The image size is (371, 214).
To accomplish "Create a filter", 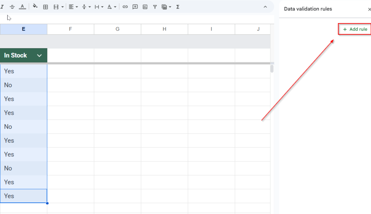I will click(x=155, y=7).
